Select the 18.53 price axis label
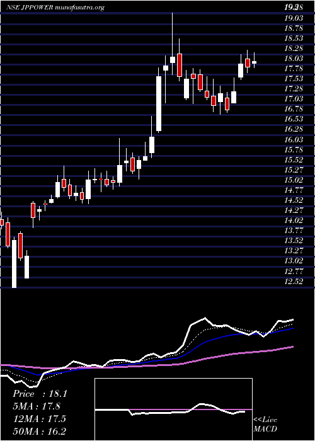The image size is (315, 441). point(294,38)
